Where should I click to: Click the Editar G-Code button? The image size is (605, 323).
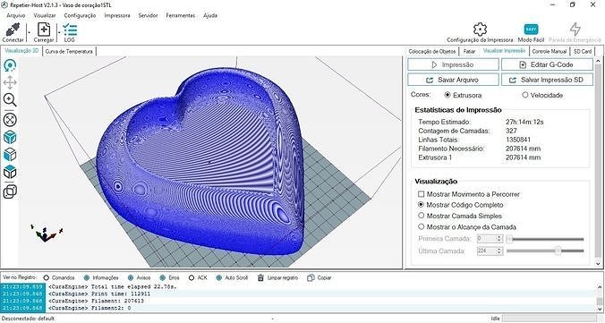(547, 64)
